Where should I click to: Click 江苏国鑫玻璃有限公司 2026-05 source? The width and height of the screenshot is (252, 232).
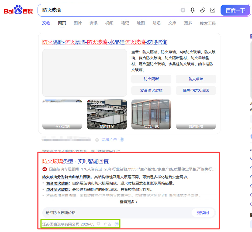[68, 224]
